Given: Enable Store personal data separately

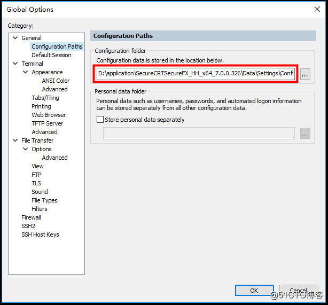Looking at the screenshot, I should [x=100, y=120].
